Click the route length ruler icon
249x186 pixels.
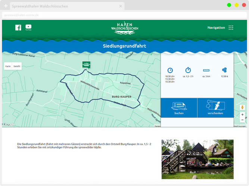point(206,70)
